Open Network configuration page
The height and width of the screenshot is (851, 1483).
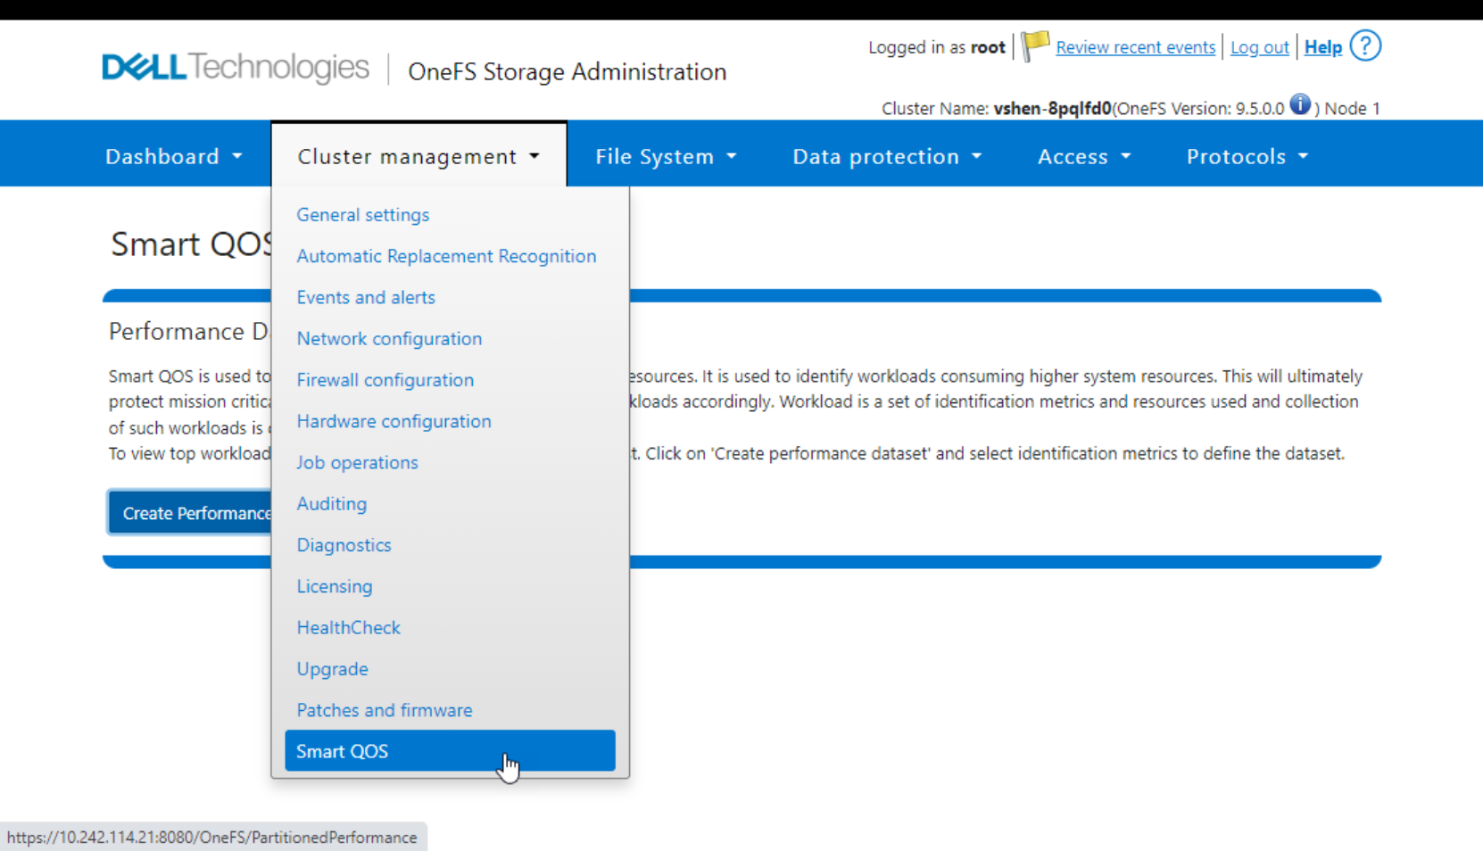(389, 339)
